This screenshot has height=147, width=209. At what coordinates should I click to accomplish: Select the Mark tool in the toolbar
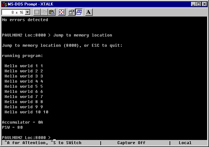click(37, 12)
